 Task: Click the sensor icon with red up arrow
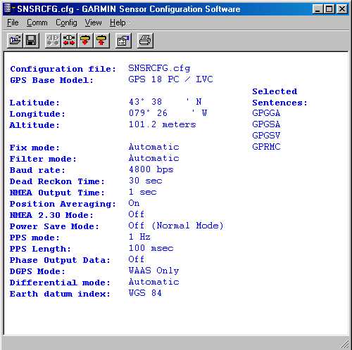[101, 41]
